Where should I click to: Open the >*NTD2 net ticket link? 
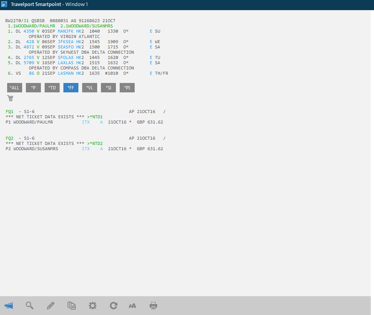[x=95, y=143]
